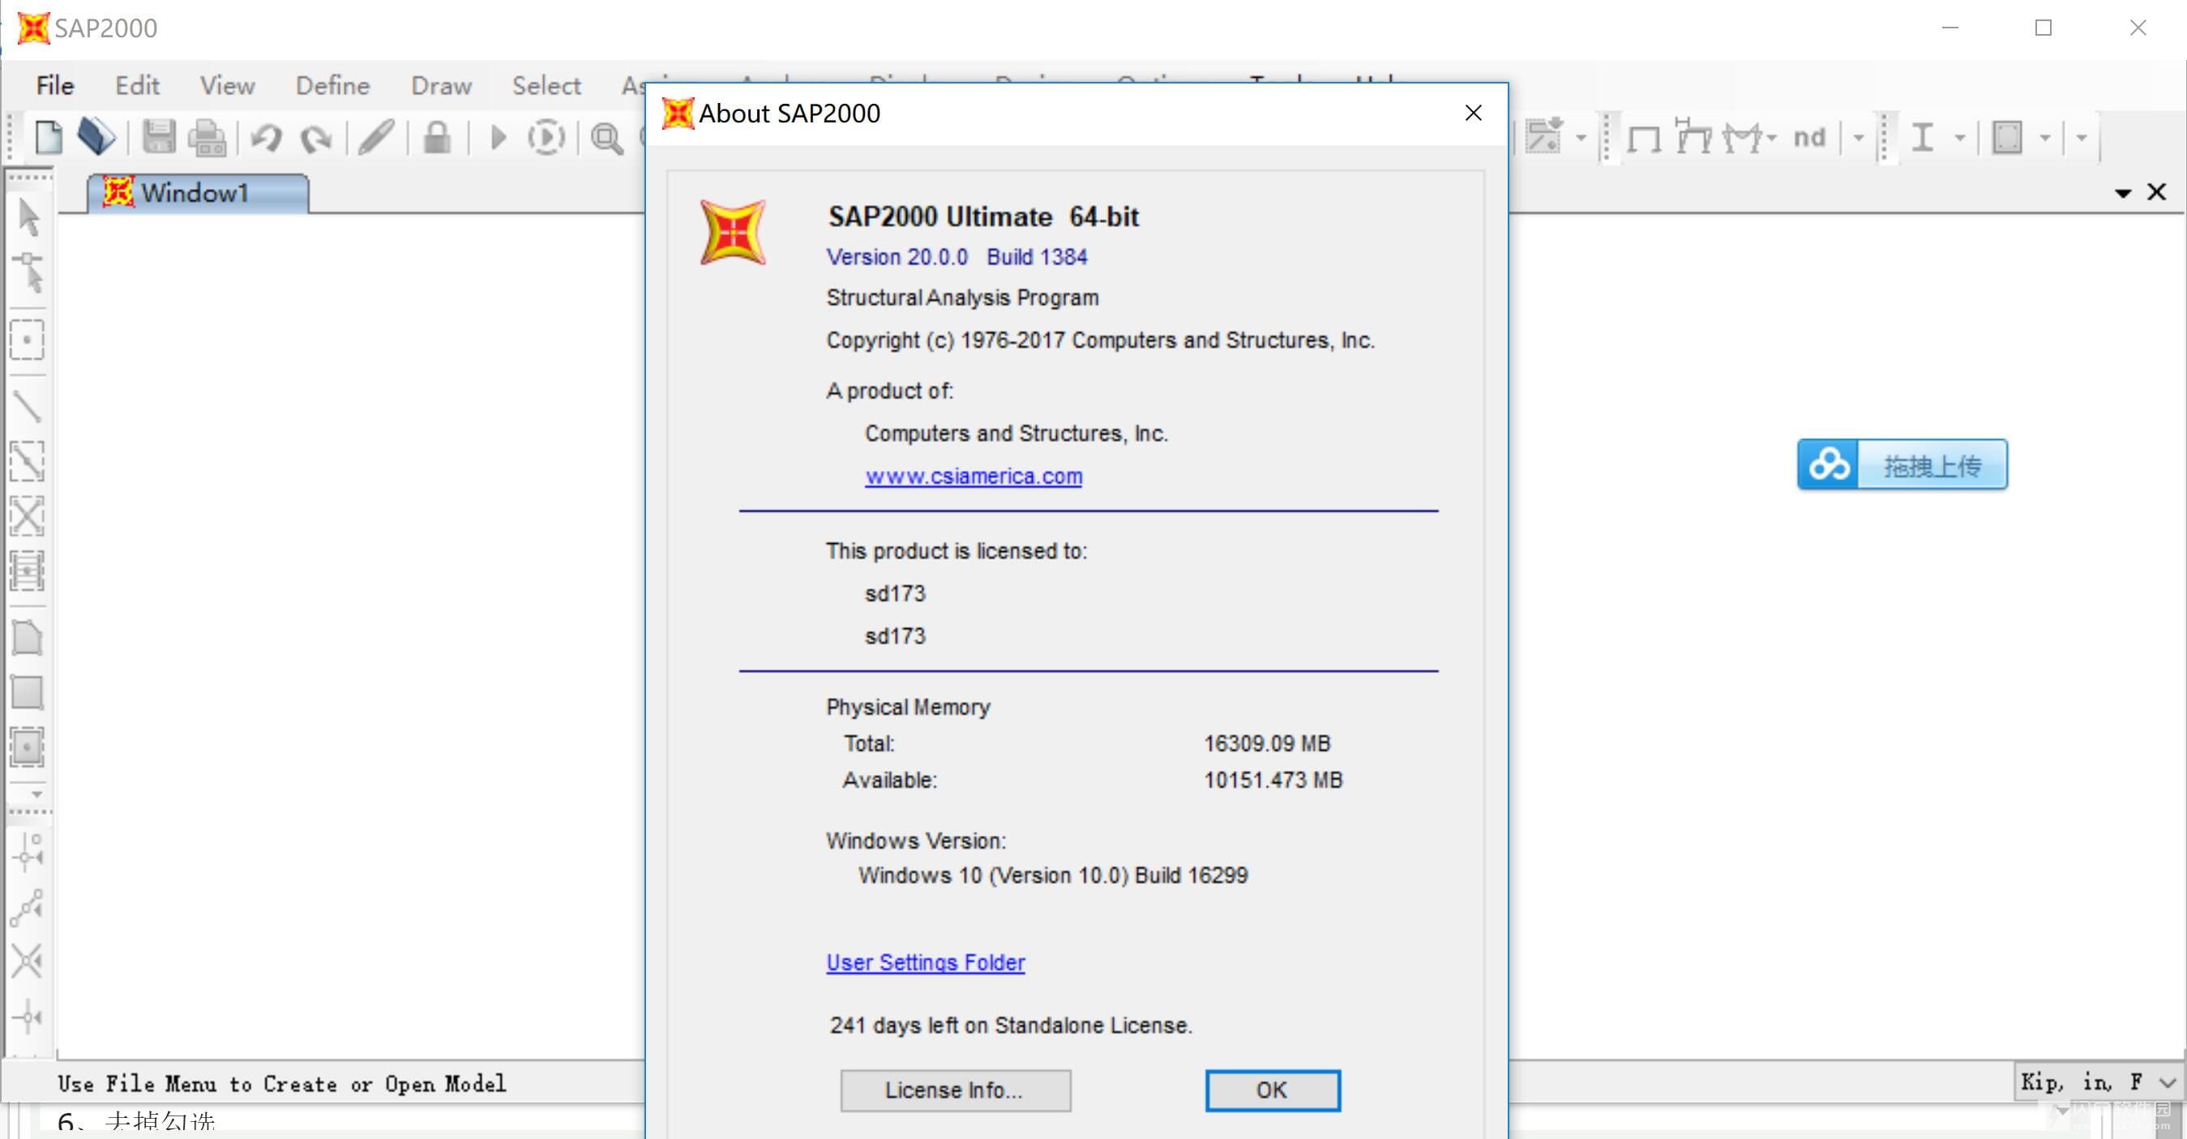This screenshot has height=1139, width=2187.
Task: Select the Draw Rectangular Area tool
Action: point(28,692)
